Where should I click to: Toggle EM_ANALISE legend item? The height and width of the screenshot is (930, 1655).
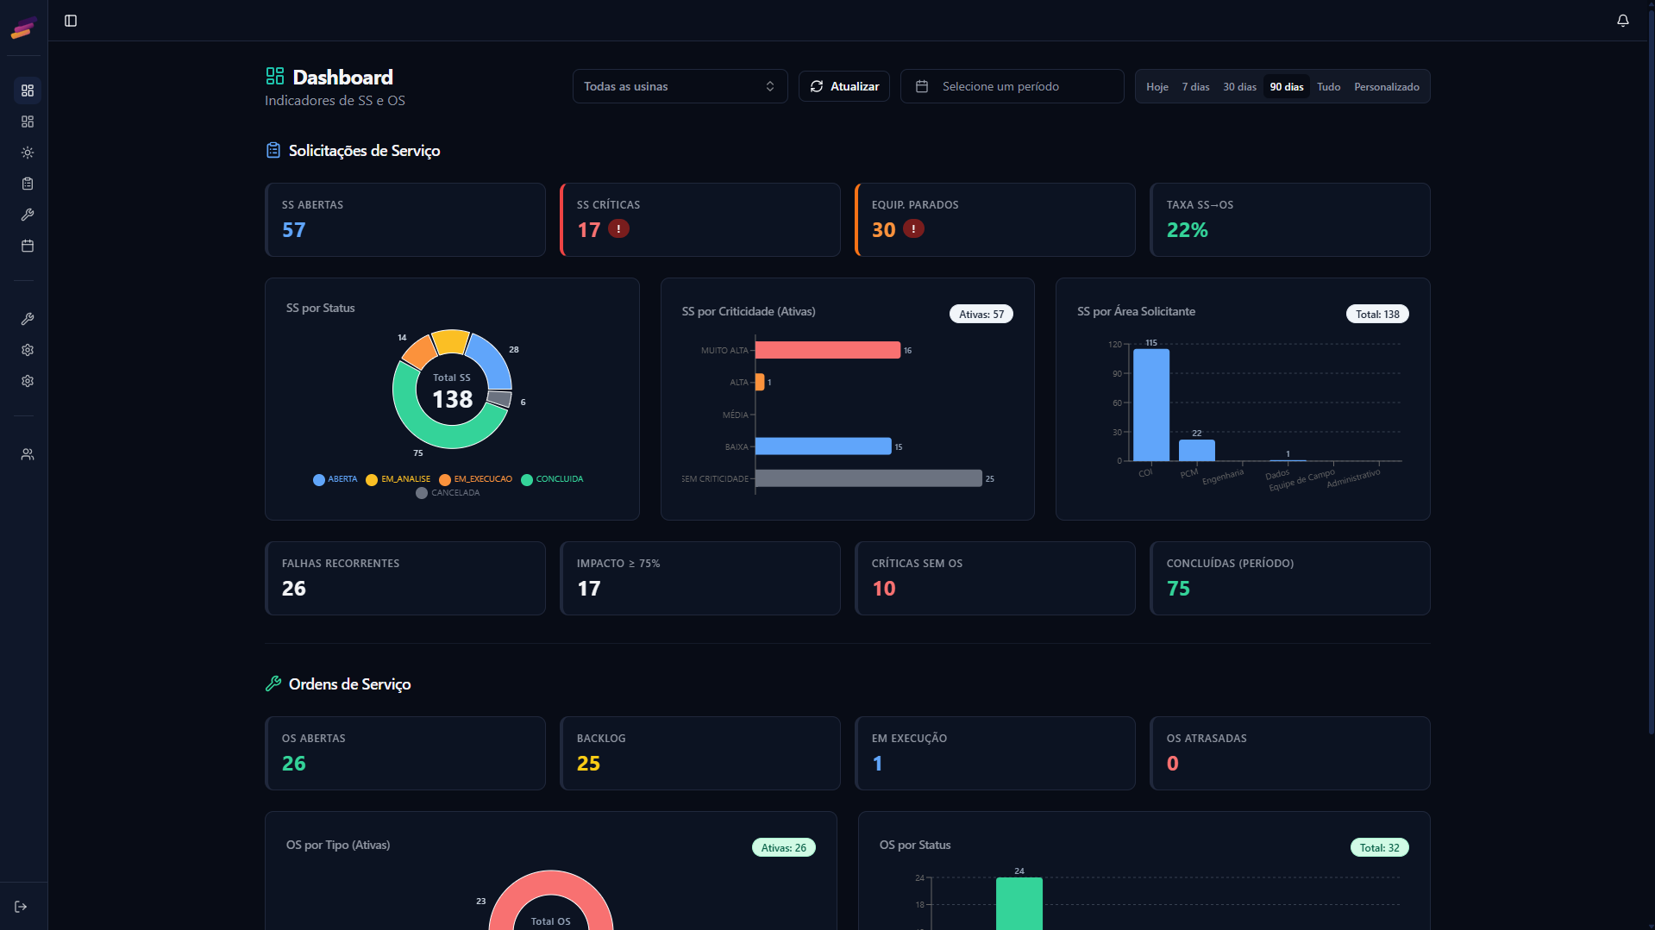(398, 479)
